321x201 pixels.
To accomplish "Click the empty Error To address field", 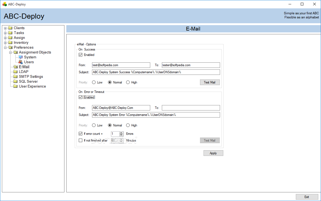I will 191,108.
